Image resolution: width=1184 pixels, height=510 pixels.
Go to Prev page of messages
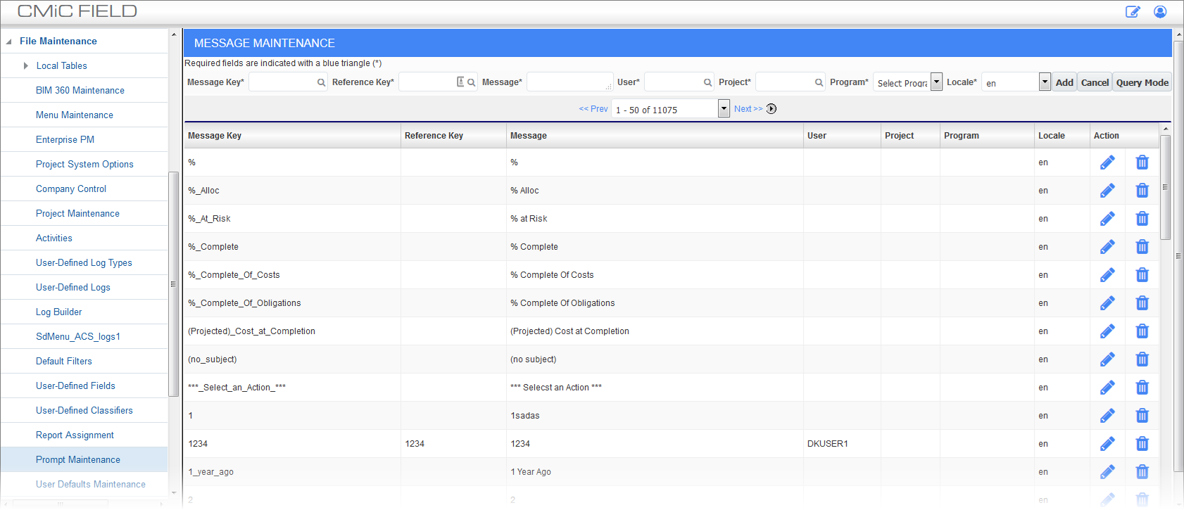[x=593, y=109]
